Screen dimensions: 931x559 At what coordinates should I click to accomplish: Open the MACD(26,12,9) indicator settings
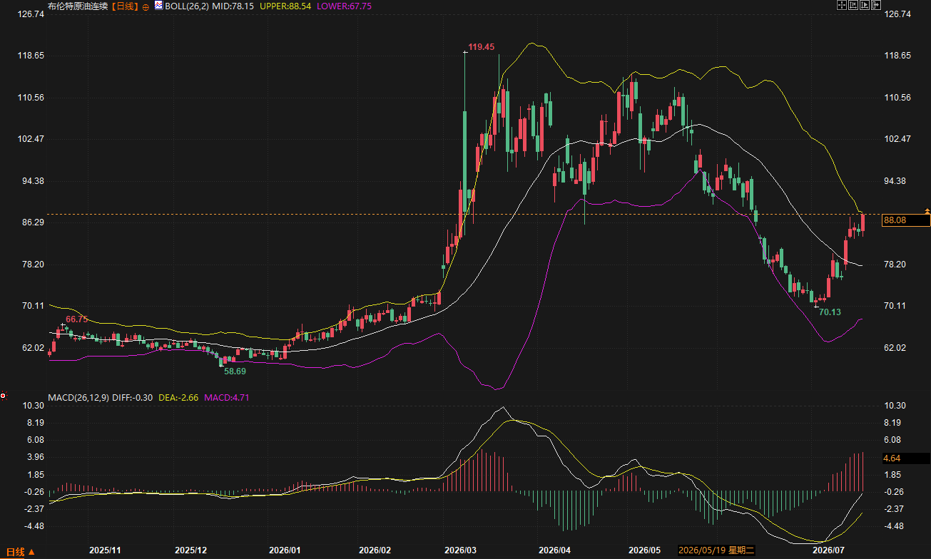[x=78, y=397]
